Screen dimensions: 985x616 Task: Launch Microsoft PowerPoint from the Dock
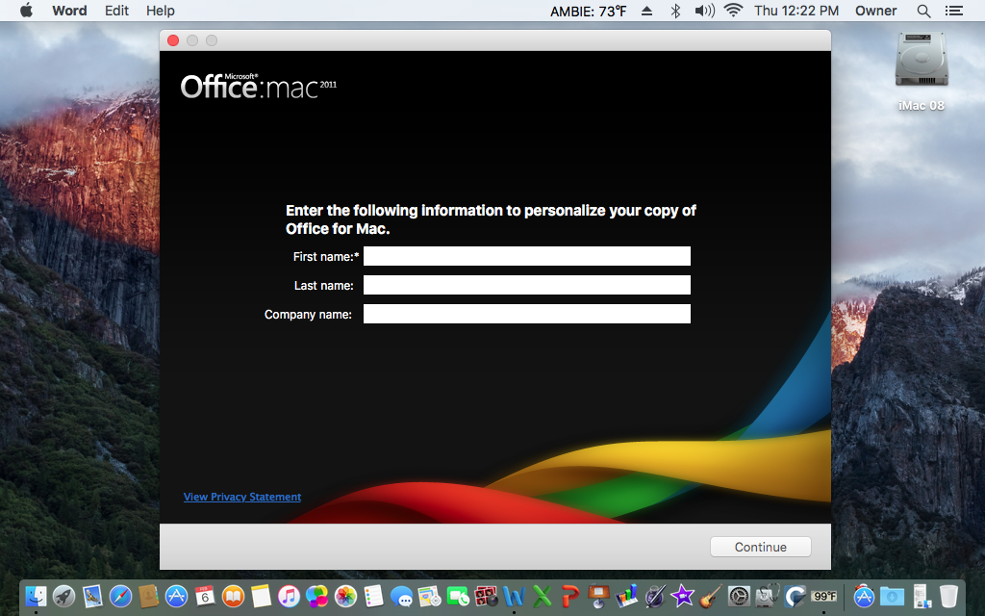(x=570, y=595)
